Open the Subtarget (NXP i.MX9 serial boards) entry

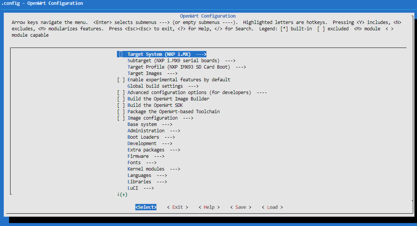point(182,60)
